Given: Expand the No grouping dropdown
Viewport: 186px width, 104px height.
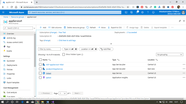Looking at the screenshot, I should (x=169, y=54).
